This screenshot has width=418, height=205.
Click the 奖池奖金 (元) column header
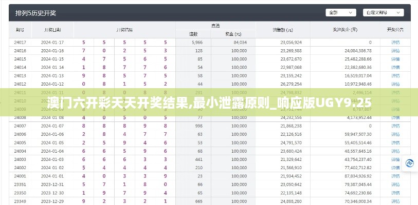[345, 30]
